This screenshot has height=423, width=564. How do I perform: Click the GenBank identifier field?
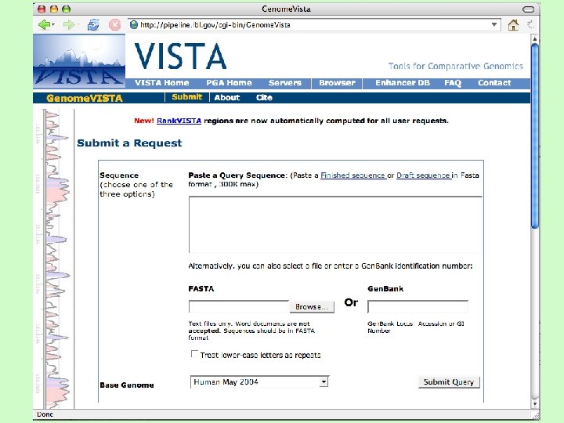point(418,306)
